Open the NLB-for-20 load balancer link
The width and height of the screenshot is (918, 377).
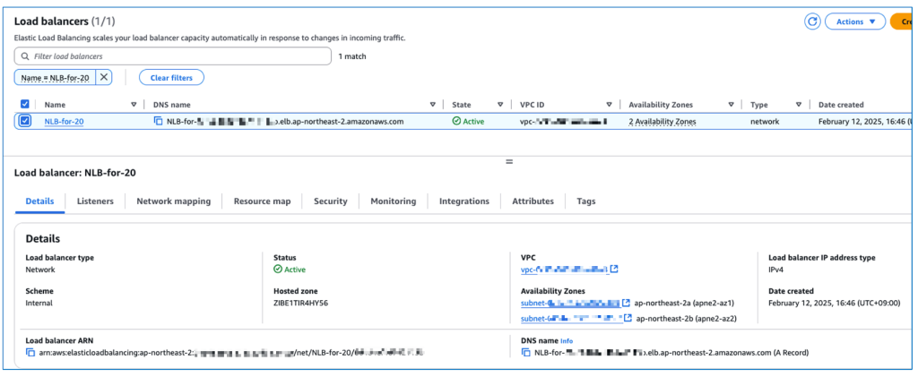64,122
